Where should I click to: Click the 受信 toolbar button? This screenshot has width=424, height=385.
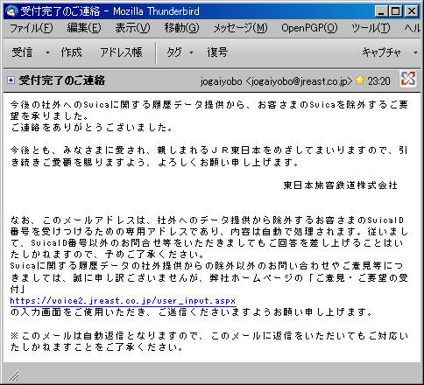pyautogui.click(x=22, y=52)
